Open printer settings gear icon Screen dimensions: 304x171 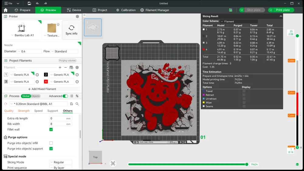77,16
